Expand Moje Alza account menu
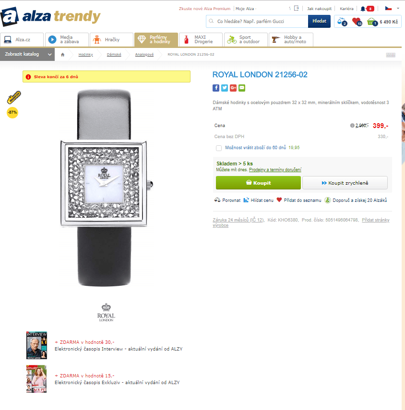405x410 pixels. [x=246, y=9]
